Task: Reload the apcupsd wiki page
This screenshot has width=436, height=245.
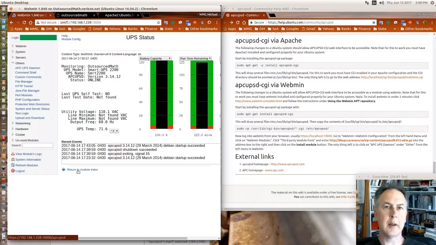Action: (238, 22)
